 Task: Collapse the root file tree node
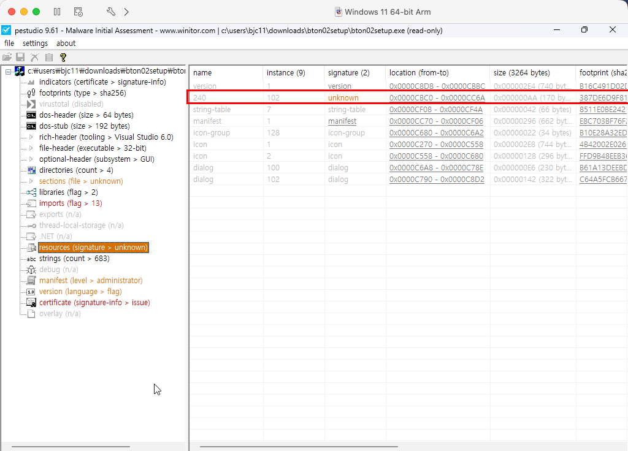[x=9, y=72]
